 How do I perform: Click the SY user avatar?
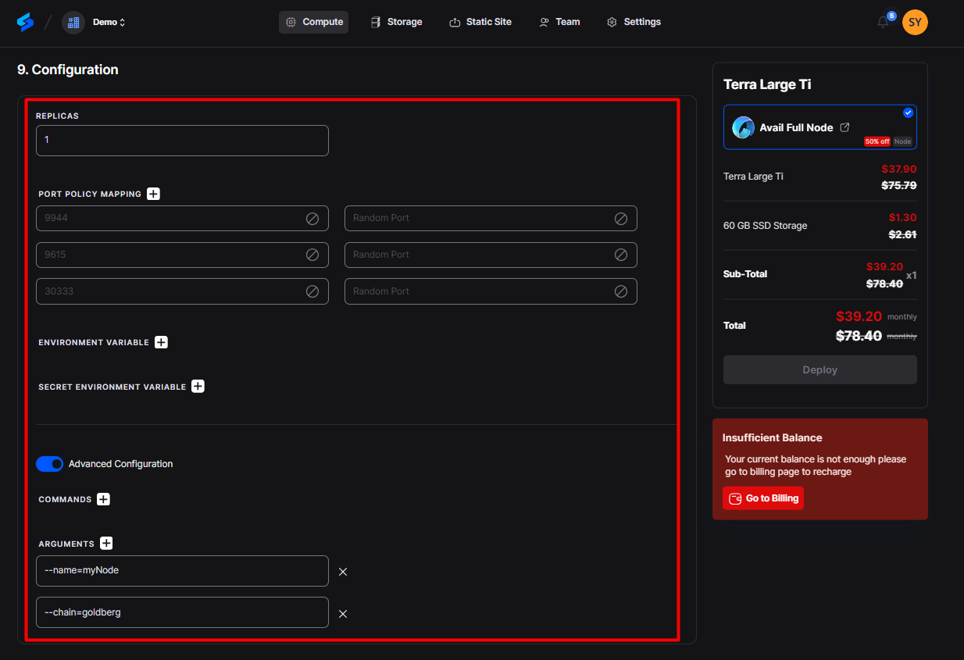[915, 22]
